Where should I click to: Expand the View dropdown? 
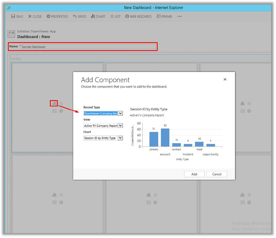tap(120, 126)
